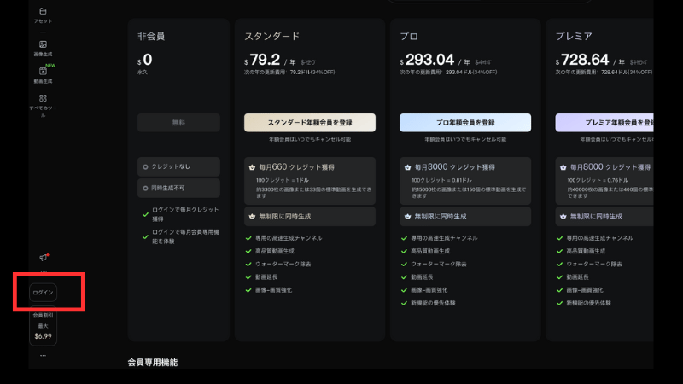
Task: Open 画像生成 image generation tool
Action: [43, 49]
